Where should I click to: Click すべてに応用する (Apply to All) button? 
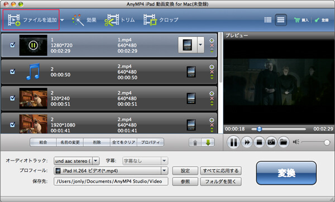tap(221, 171)
